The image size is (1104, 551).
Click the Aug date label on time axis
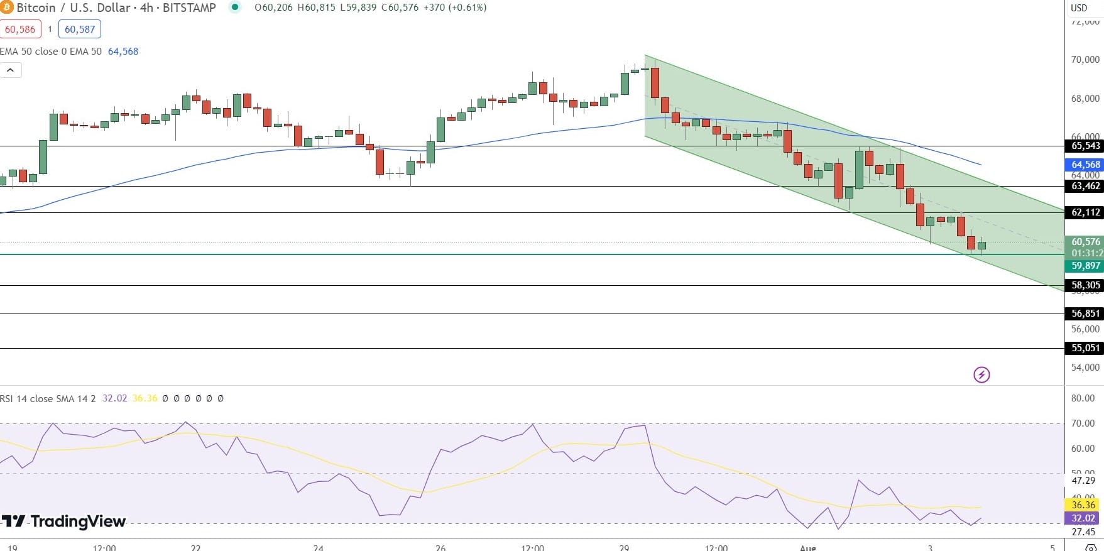tap(807, 548)
